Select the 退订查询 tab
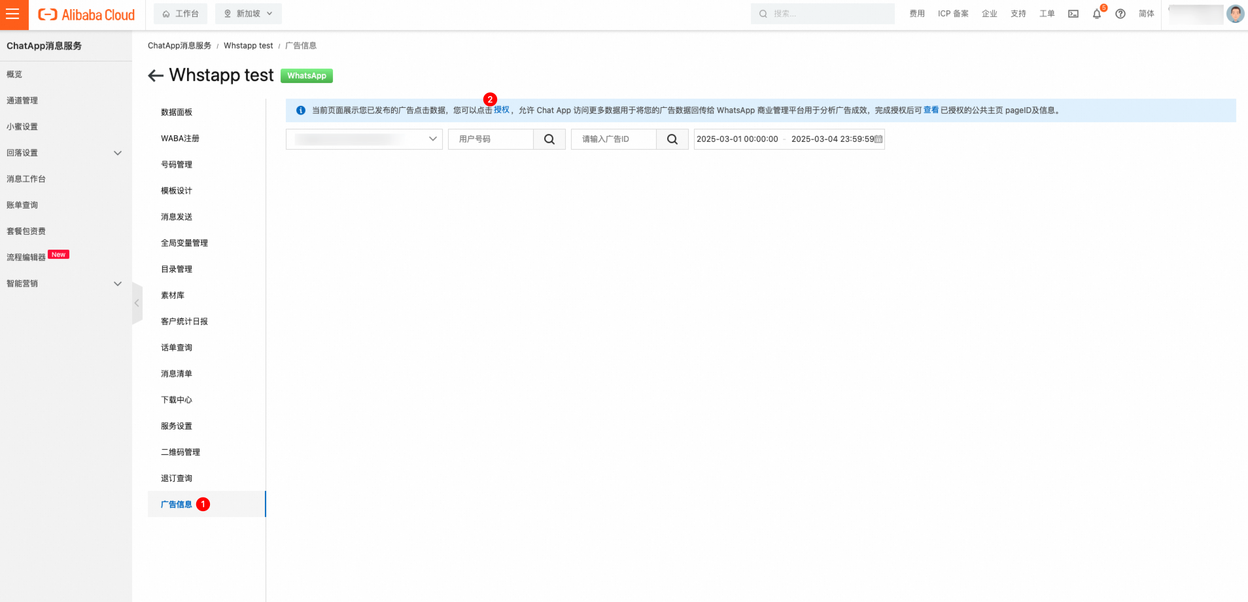This screenshot has height=602, width=1248. click(207, 478)
